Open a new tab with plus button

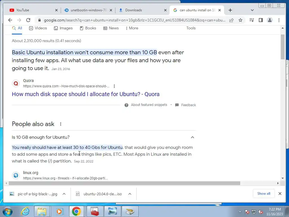pos(230,10)
